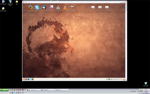Switch to the Firefox ednо23.com taskbar window
Image resolution: width=150 pixels, height=94 pixels.
[x=33, y=90]
